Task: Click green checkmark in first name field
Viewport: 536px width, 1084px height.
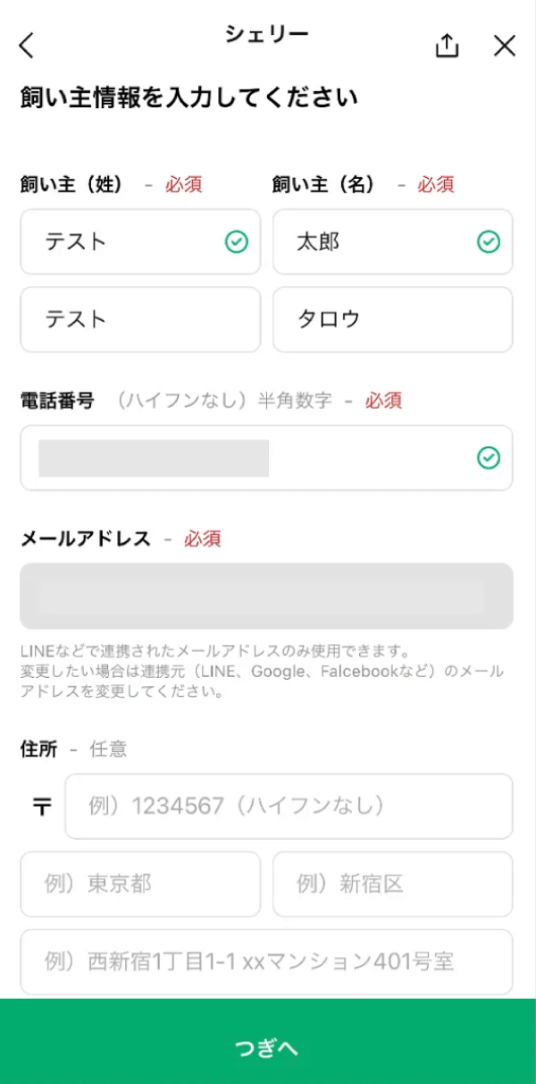Action: [x=488, y=241]
